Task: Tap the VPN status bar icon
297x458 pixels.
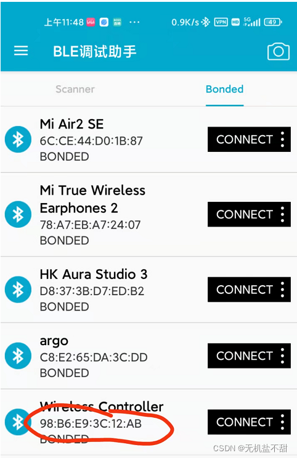Action: [x=221, y=22]
